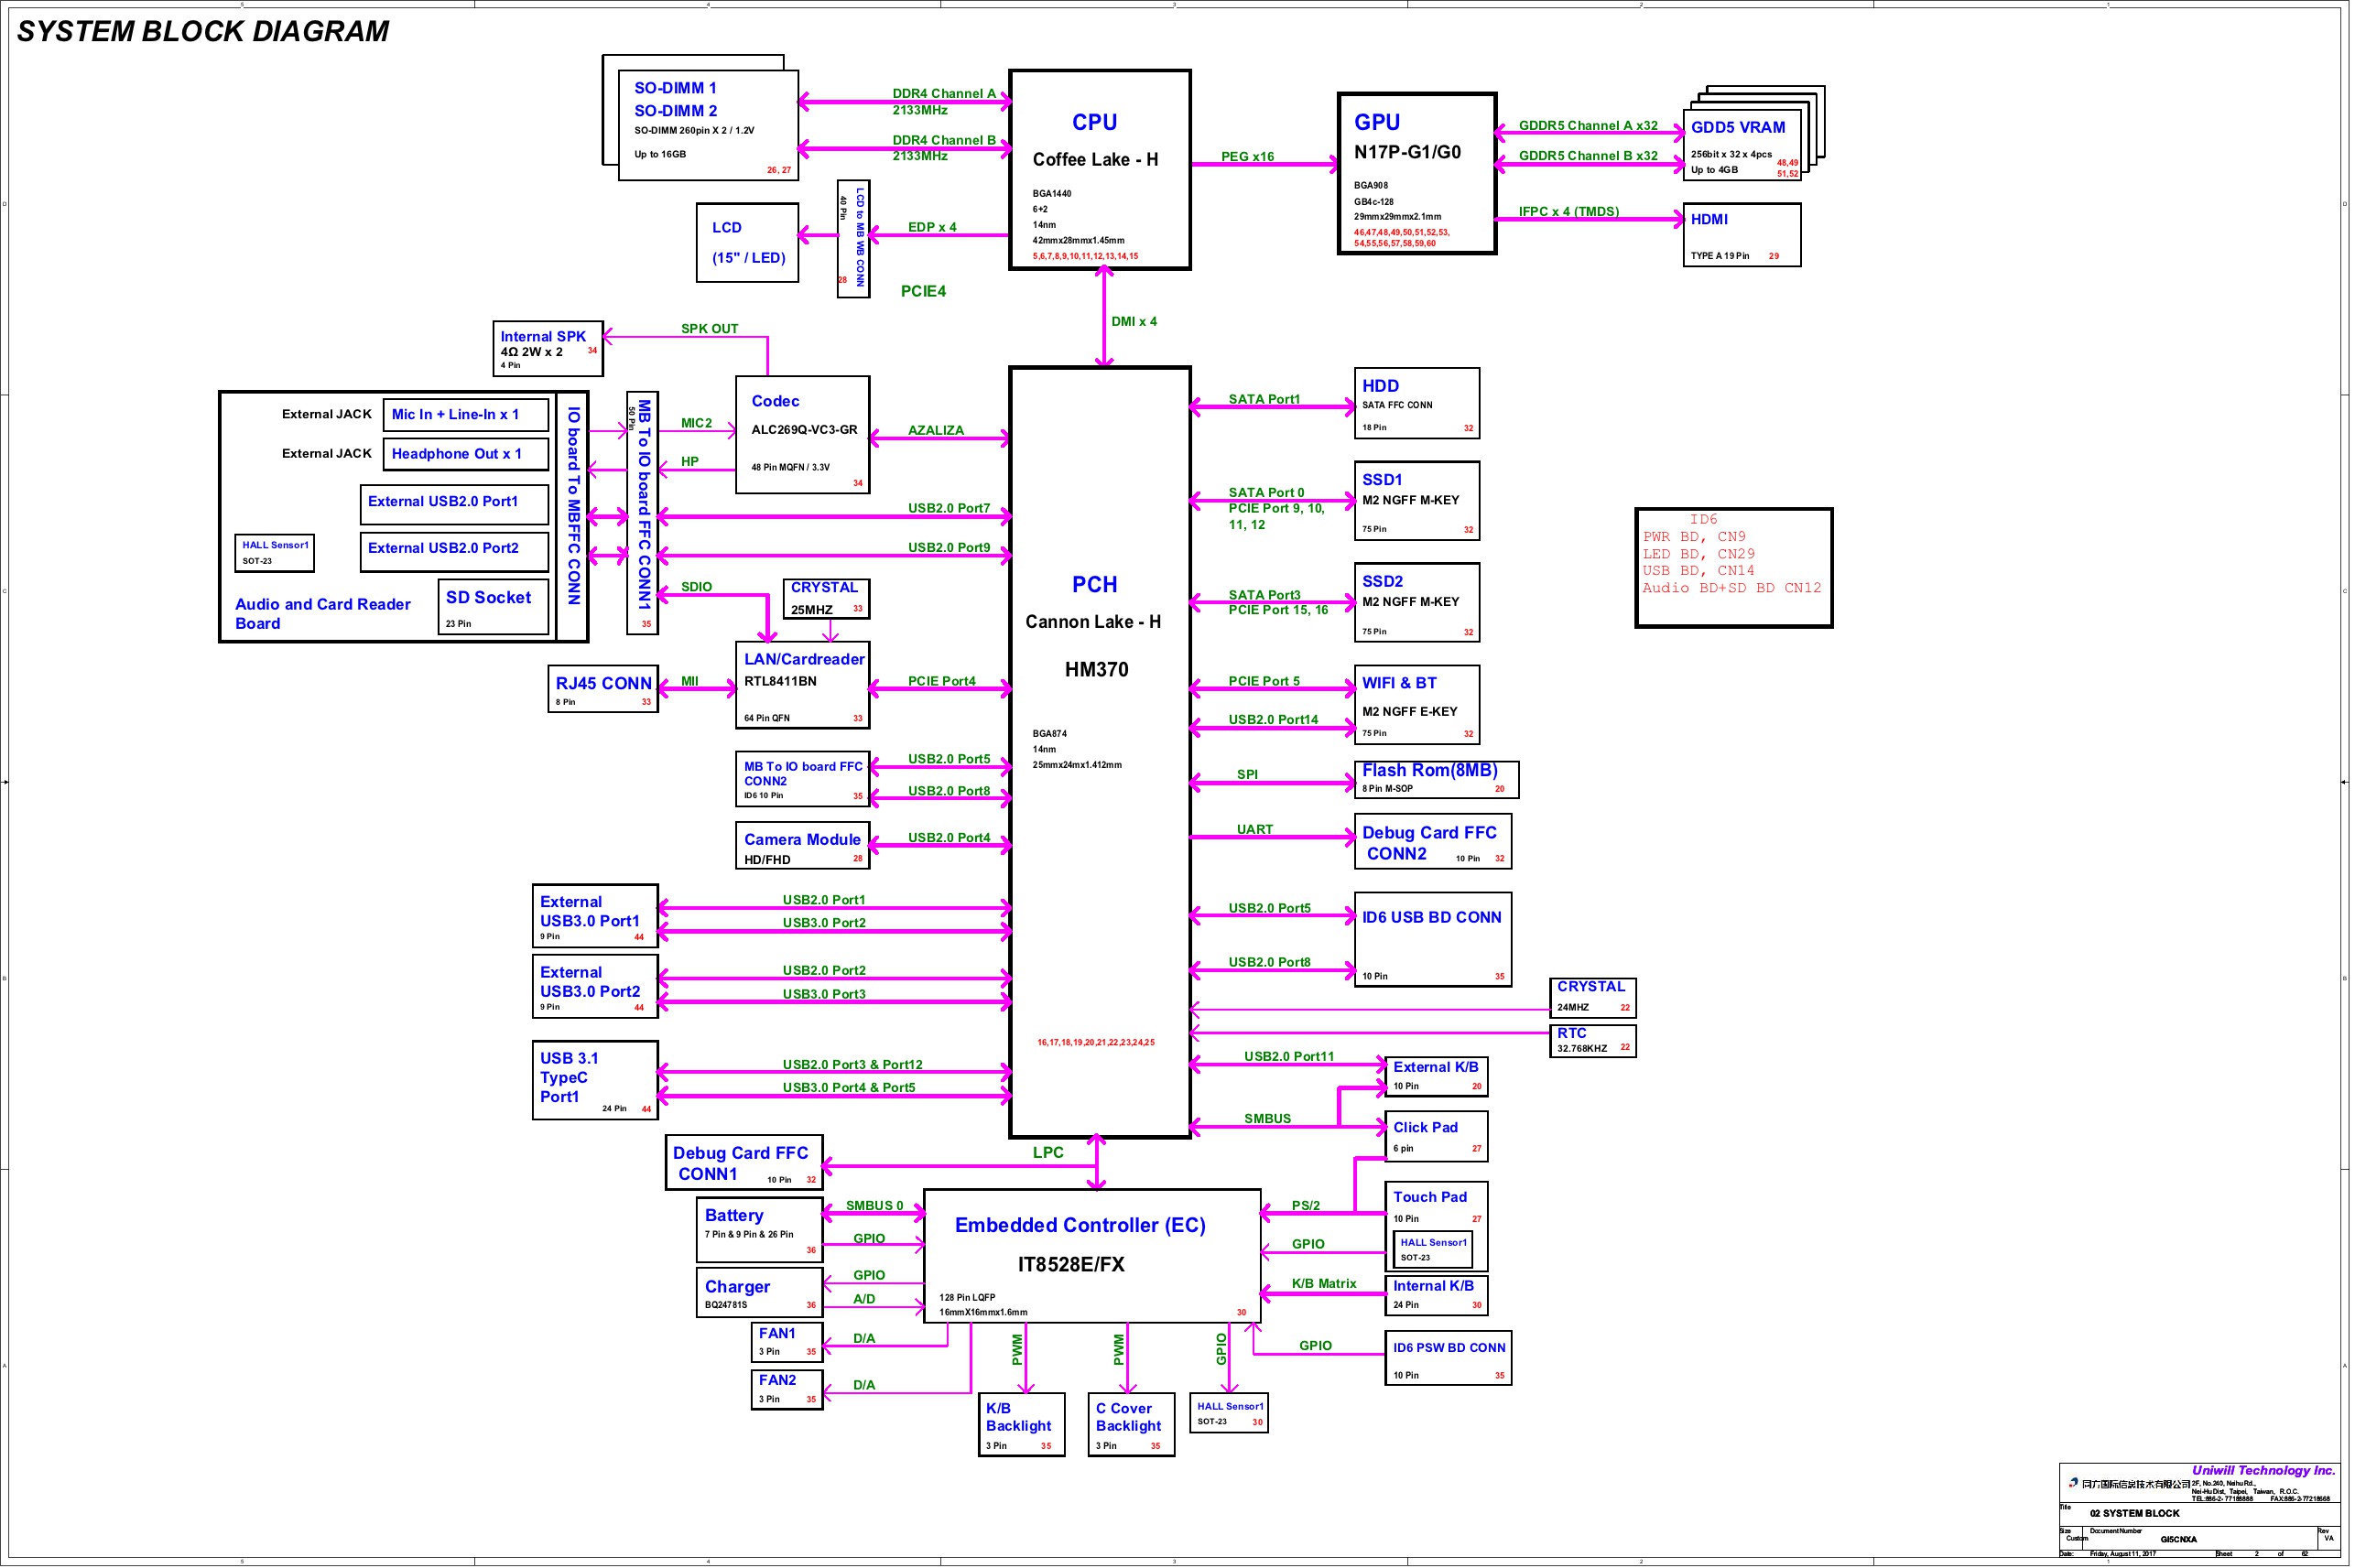The width and height of the screenshot is (2355, 1568).
Task: Click the PEG x16 bus label
Action: tap(1247, 157)
